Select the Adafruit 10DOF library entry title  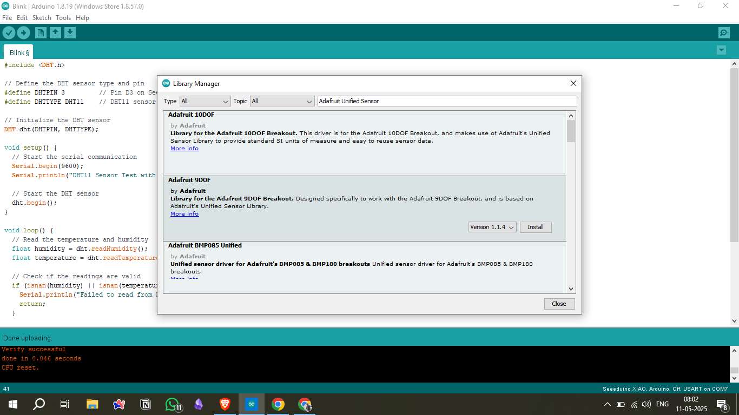click(x=192, y=115)
